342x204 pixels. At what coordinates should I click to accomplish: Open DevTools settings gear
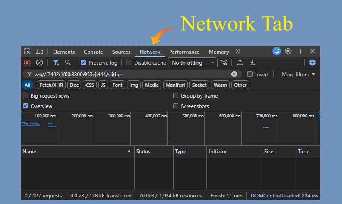(x=288, y=51)
